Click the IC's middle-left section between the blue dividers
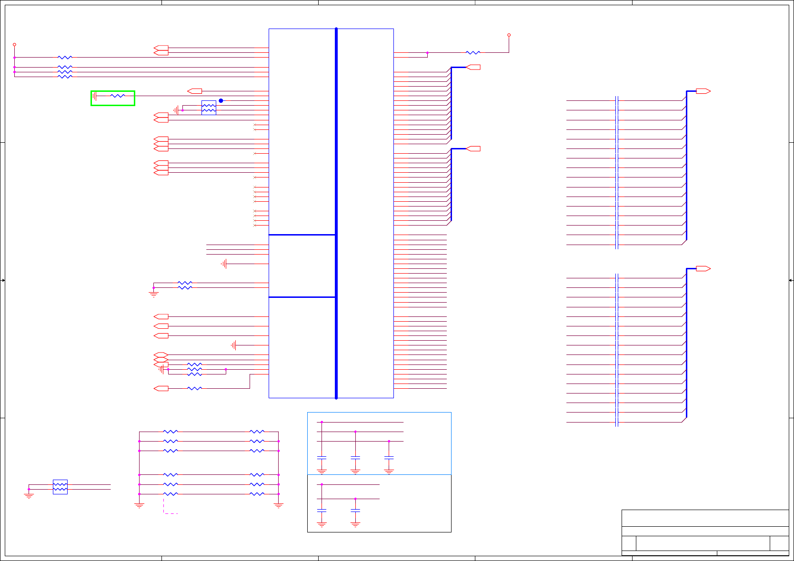Image resolution: width=794 pixels, height=561 pixels. click(x=302, y=266)
